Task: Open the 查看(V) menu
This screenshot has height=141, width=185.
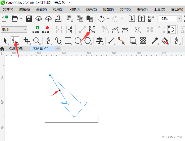Action: pos(41,9)
